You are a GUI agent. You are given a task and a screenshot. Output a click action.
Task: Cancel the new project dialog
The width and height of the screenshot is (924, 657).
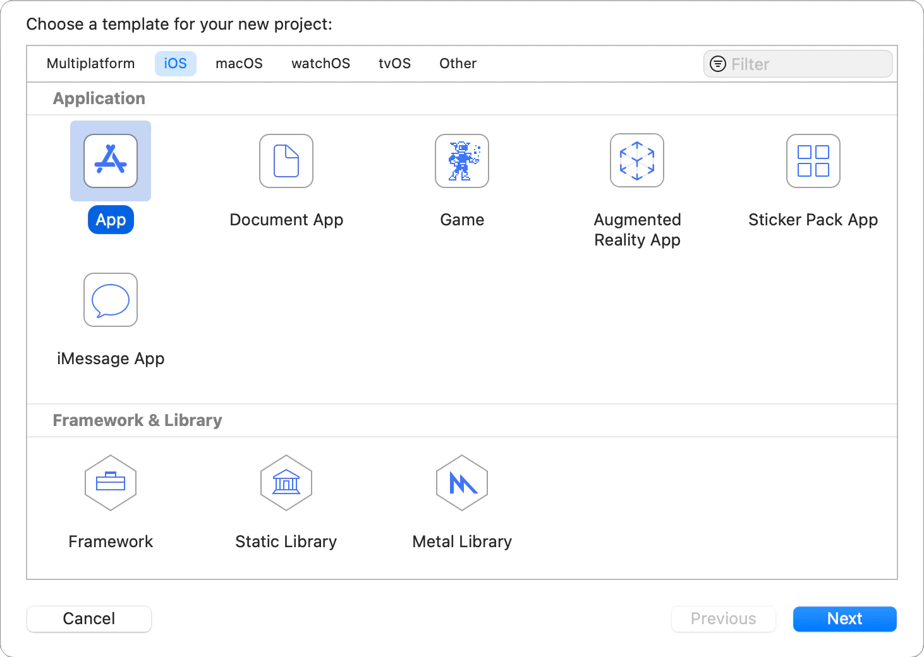tap(88, 619)
